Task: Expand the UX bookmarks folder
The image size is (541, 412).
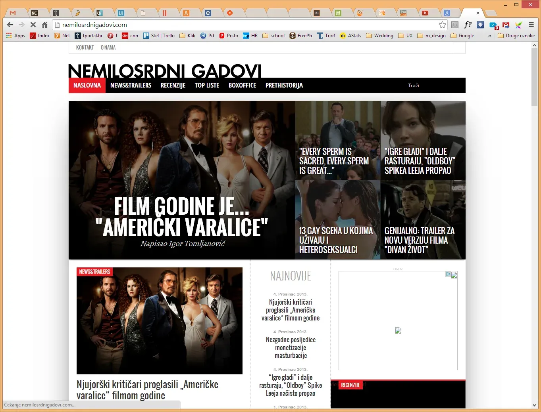Action: pos(405,36)
